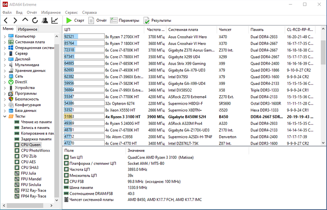Open the graph chart toolbar icon
This screenshot has height=210, width=327.
coord(55,20)
